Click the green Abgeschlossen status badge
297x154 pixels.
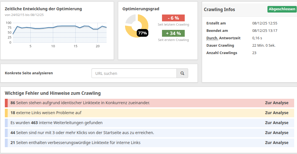click(282, 9)
